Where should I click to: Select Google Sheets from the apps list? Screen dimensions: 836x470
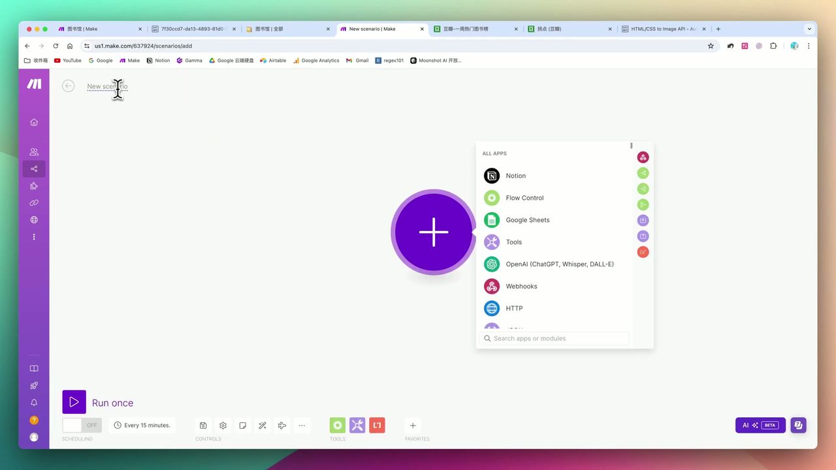click(527, 220)
